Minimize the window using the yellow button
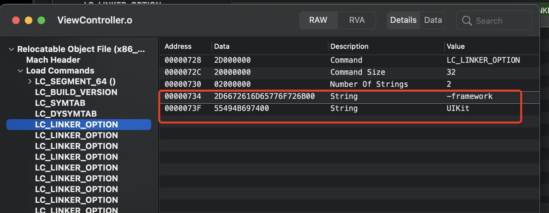 [28, 21]
